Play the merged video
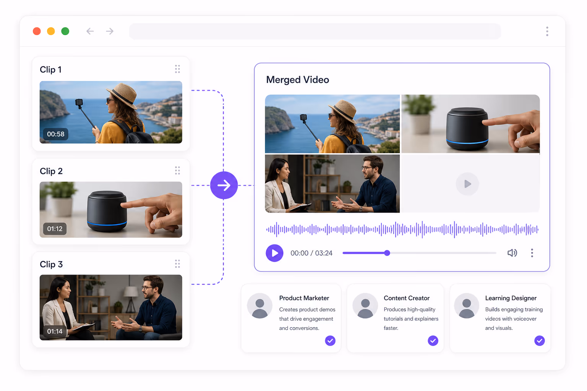The height and width of the screenshot is (391, 587). pos(274,253)
